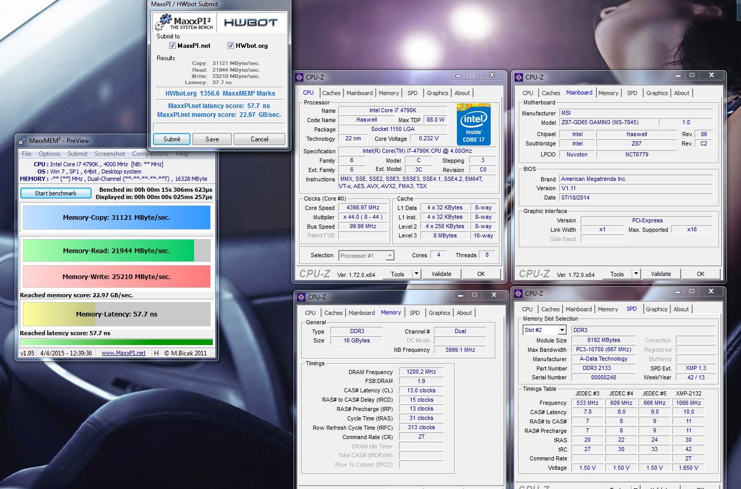
Task: Click the Memory-Write 25210 MByte/sec bar
Action: point(117,276)
